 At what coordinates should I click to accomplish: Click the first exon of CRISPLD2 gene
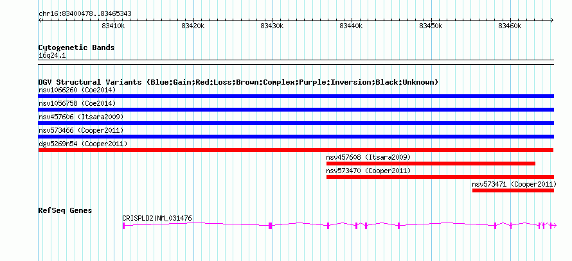click(x=123, y=226)
